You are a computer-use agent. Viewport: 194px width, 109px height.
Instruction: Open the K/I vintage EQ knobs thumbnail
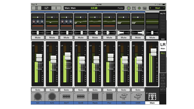pos(38,22)
